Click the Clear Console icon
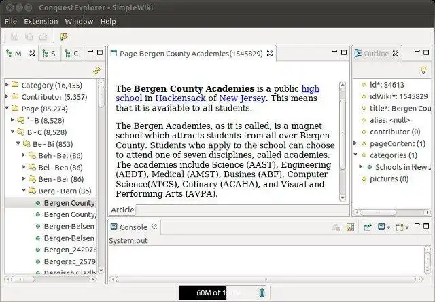This screenshot has width=435, height=302. [336, 227]
